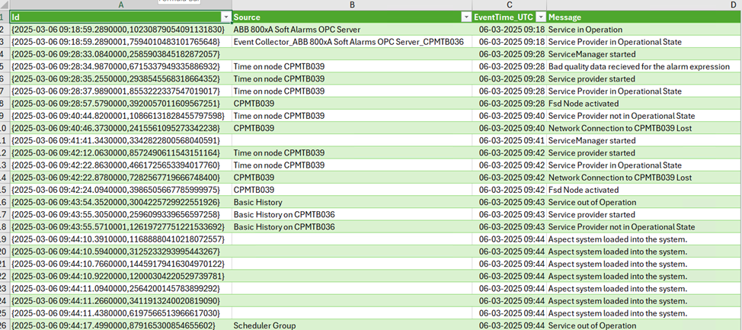Select the Id cell starting 2025-03-06 09:28:57.5790000
This screenshot has width=742, height=330.
pyautogui.click(x=121, y=103)
